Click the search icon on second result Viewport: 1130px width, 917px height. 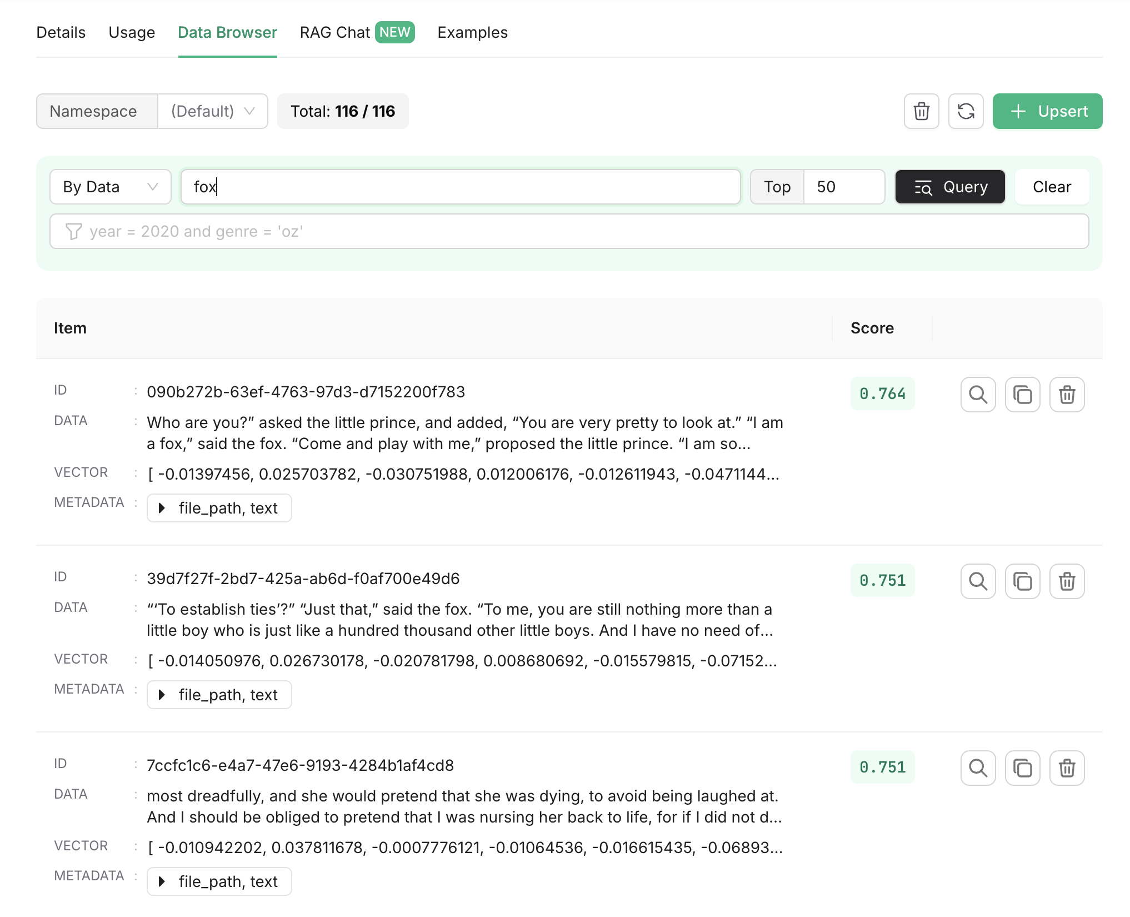(978, 580)
